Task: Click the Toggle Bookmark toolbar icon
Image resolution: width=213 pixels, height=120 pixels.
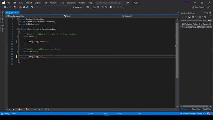Action: pos(110,7)
